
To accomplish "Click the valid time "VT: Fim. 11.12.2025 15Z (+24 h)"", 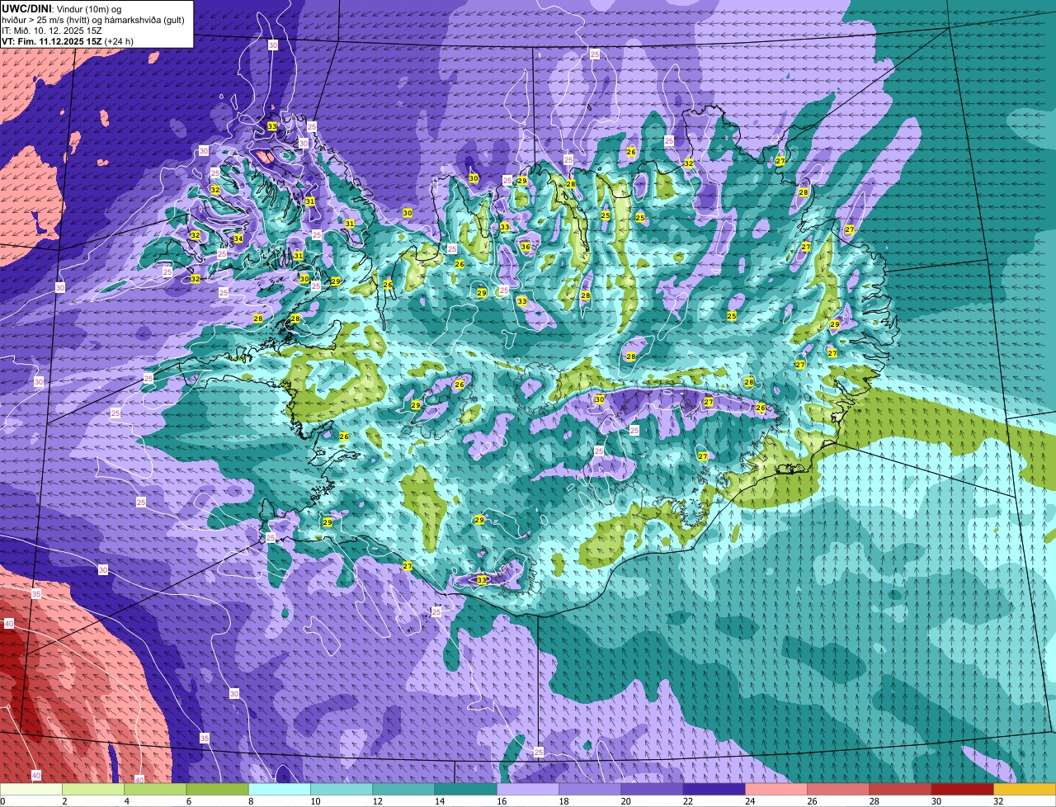I will point(68,41).
